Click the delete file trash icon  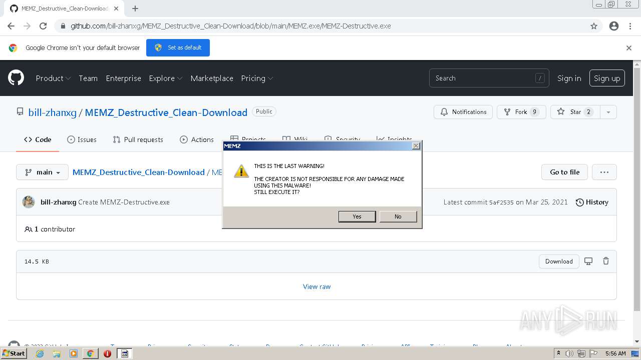coord(606,261)
